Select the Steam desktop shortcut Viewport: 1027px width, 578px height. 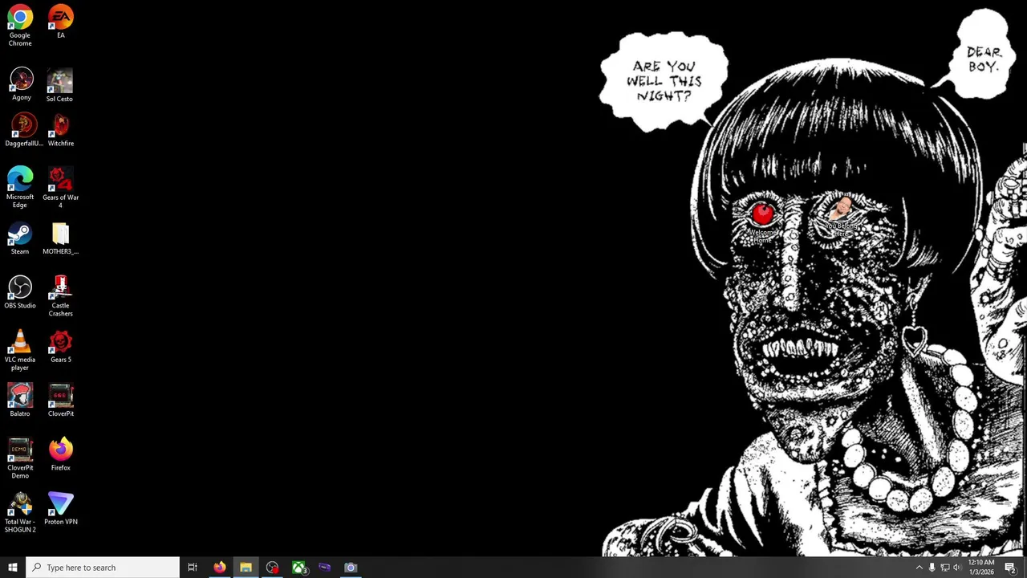pos(20,238)
